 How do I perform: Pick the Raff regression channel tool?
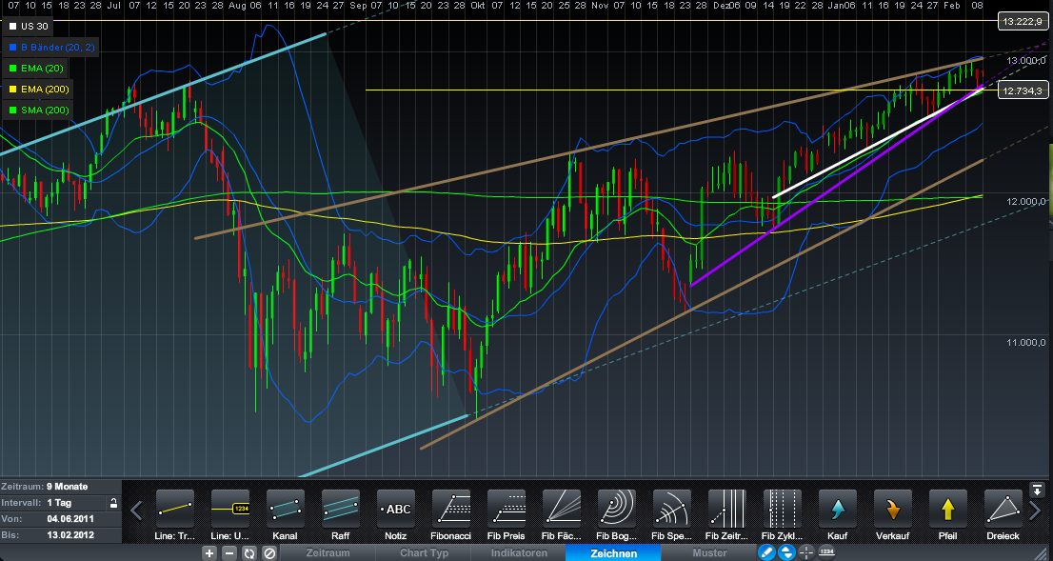[341, 509]
